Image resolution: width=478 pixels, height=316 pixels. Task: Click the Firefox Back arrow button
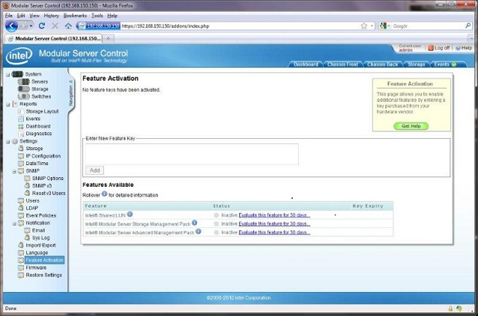click(11, 26)
